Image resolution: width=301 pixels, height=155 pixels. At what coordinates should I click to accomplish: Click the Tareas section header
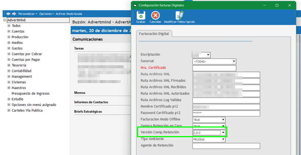[x=79, y=49]
